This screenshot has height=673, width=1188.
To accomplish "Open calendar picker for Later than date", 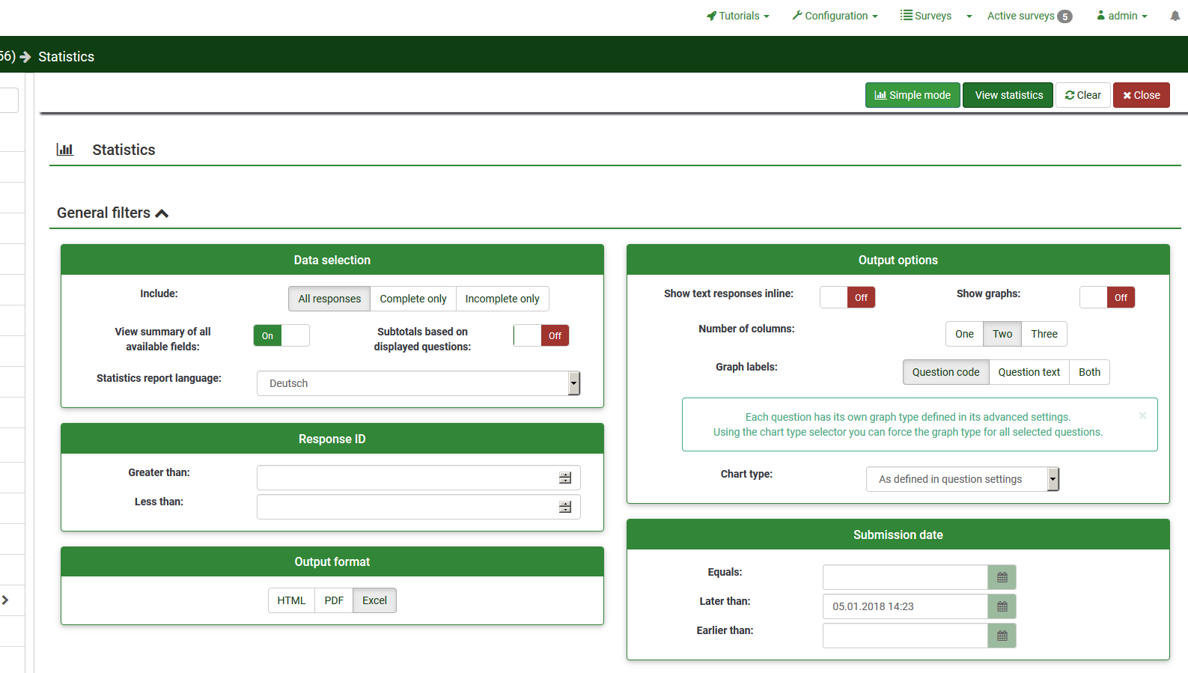I will pos(1002,606).
